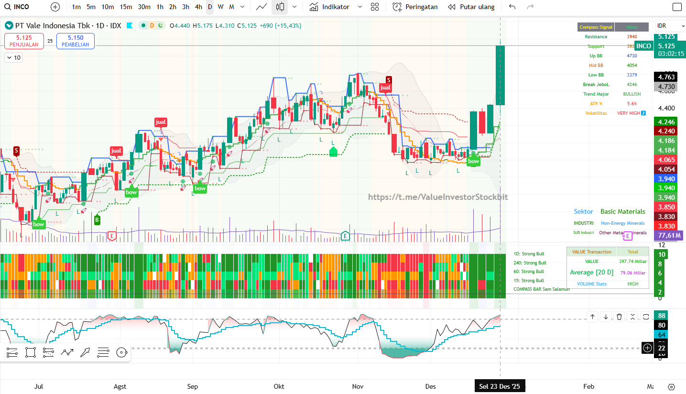This screenshot has width=686, height=394.
Task: Open the chart style dropdown arrow
Action: click(x=294, y=7)
